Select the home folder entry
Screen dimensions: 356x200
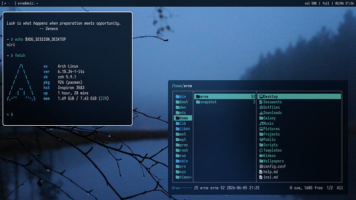pos(183,118)
